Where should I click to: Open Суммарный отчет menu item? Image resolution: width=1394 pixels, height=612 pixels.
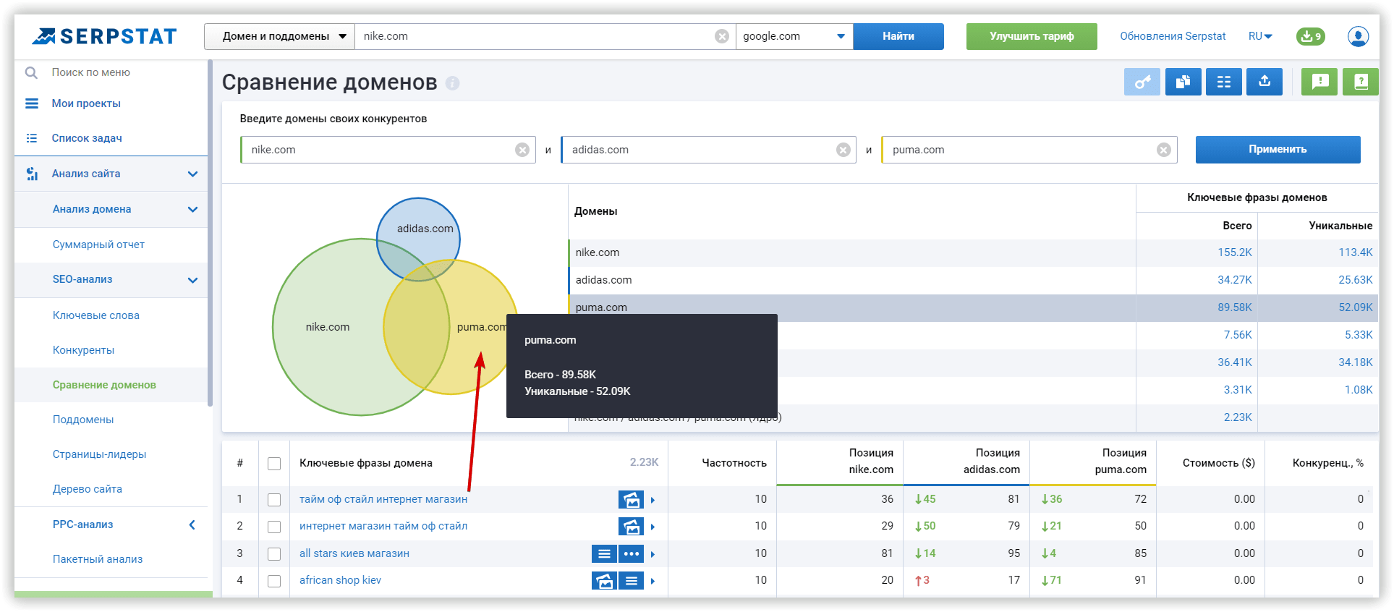pos(98,245)
